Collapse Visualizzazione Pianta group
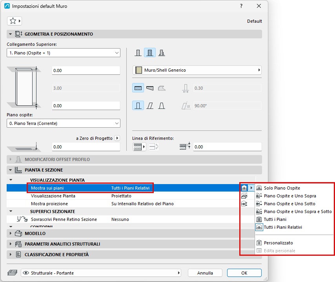 pyautogui.click(x=11, y=180)
